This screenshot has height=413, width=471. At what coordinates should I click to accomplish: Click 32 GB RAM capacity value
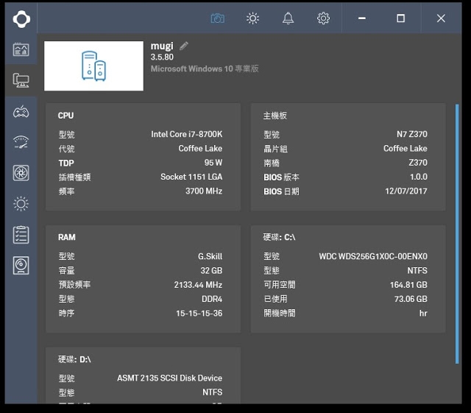(211, 270)
